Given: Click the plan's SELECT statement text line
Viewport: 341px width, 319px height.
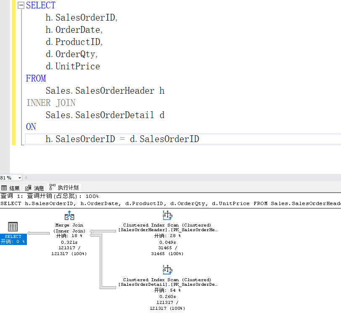Looking at the screenshot, I should tap(171, 203).
